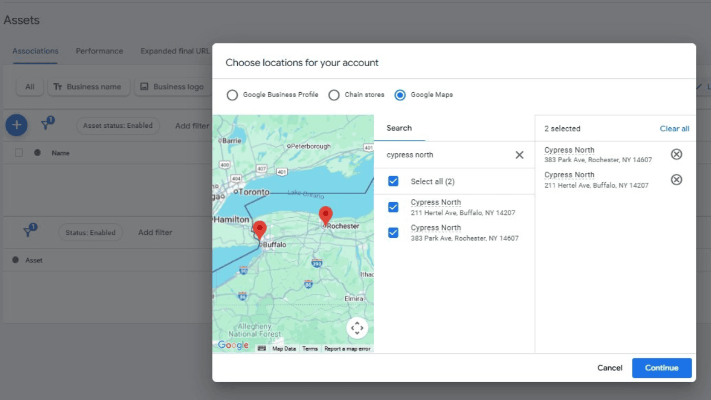Image resolution: width=711 pixels, height=400 pixels.
Task: Click the cypress north search input field
Action: [x=444, y=155]
